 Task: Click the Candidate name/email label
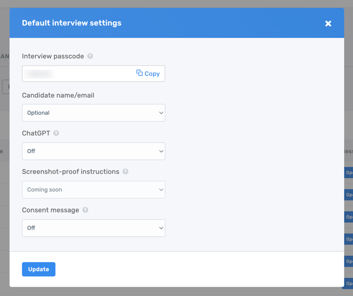[58, 95]
